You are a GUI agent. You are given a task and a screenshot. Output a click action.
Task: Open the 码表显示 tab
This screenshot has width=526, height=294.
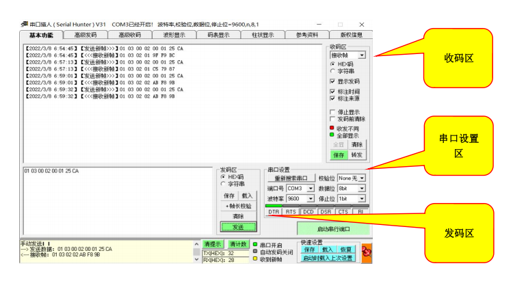coord(218,35)
